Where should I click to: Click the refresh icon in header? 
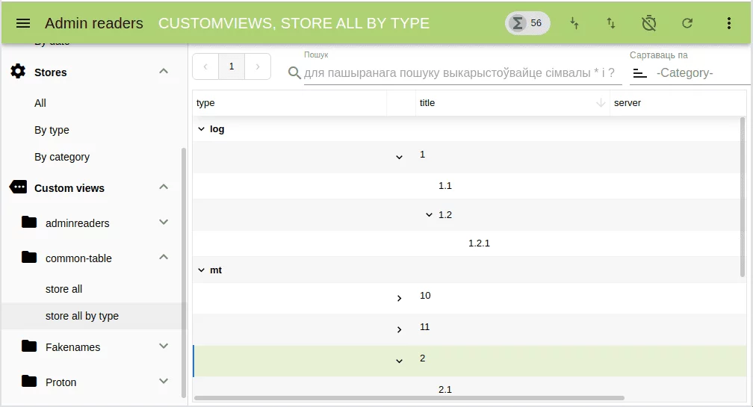(687, 23)
